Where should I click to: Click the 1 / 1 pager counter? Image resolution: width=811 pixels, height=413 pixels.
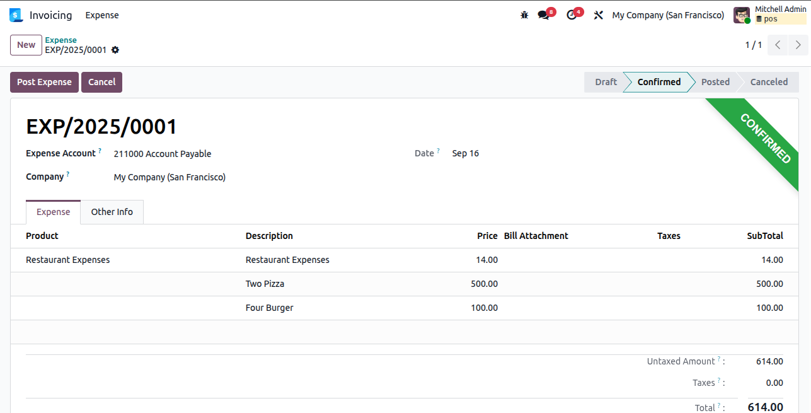pos(753,45)
